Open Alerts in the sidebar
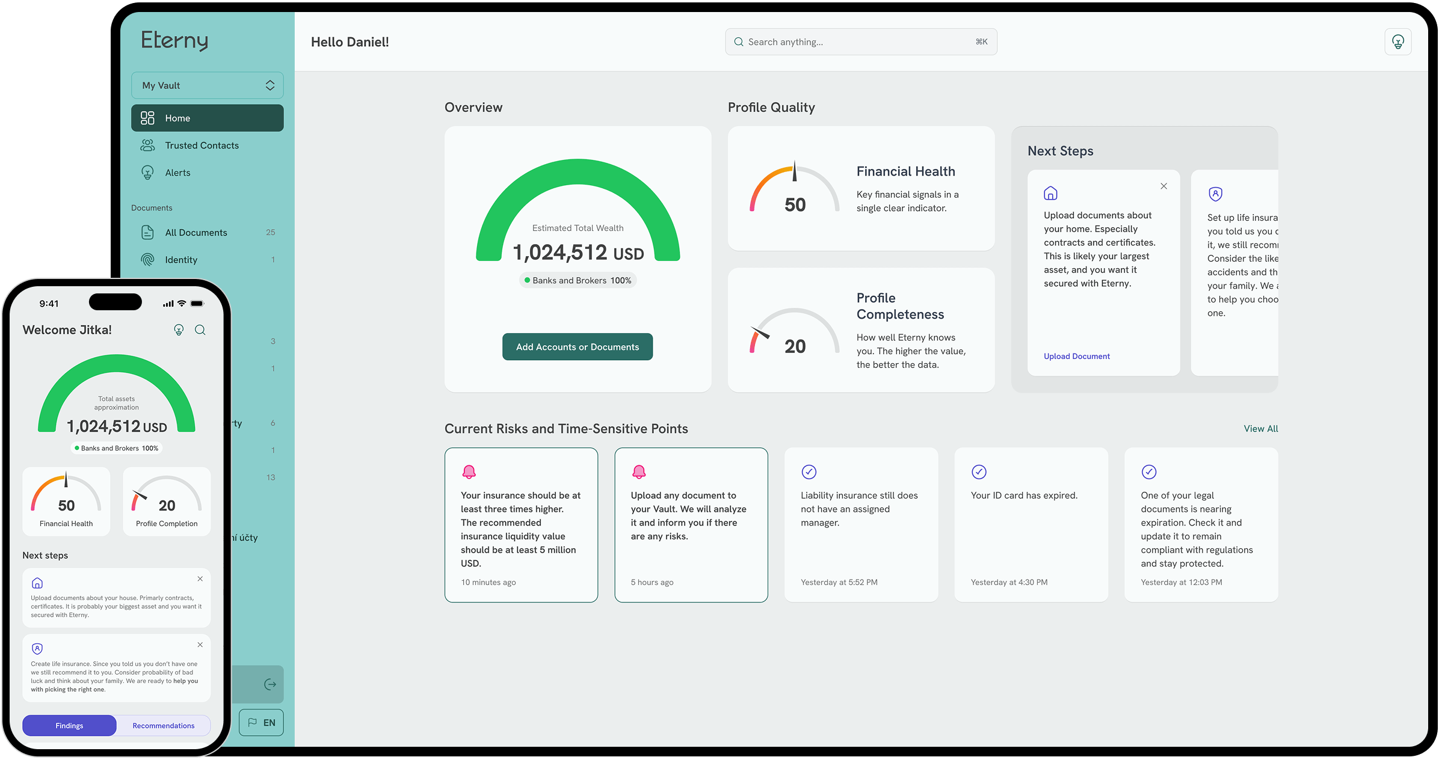The width and height of the screenshot is (1439, 760). (177, 173)
